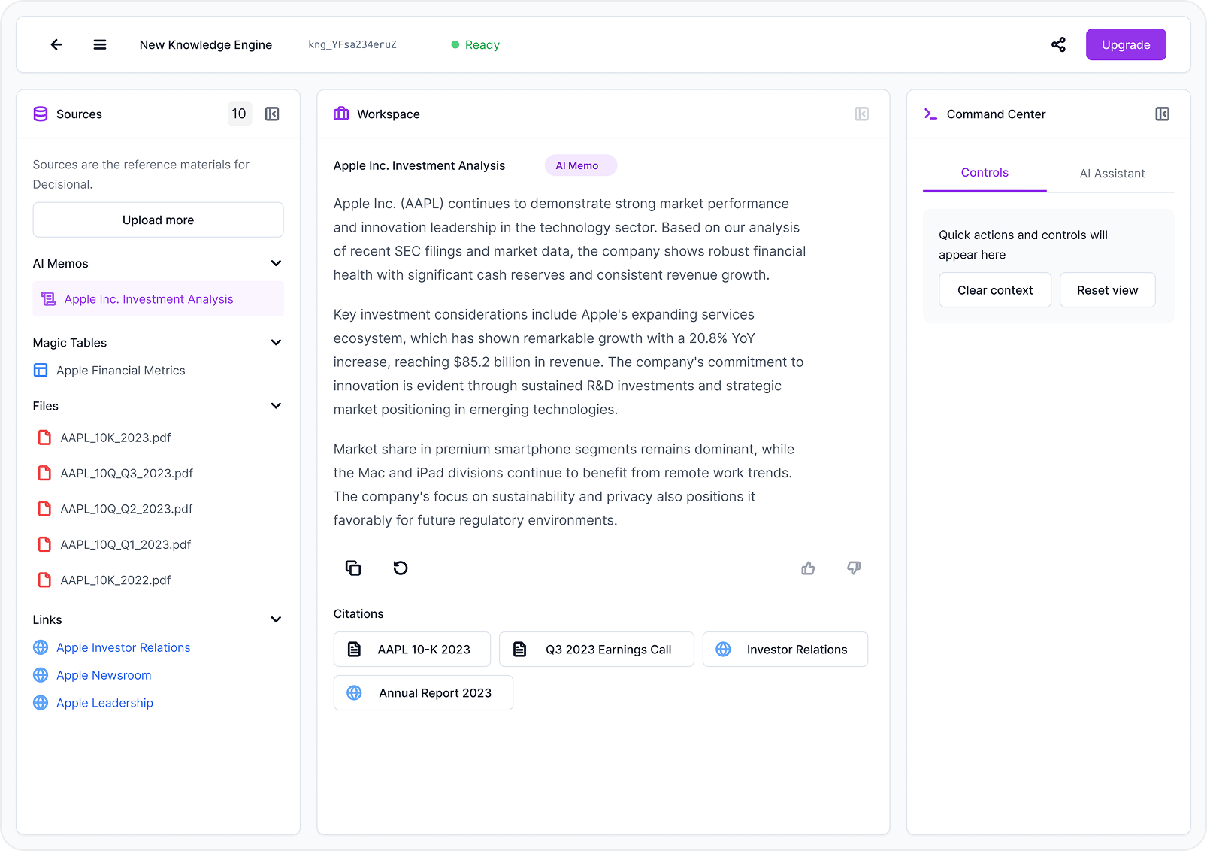Click PDF icon of AAPL_10Q_Q3_2023.pdf
Screen dimensions: 1207x851
coord(44,473)
